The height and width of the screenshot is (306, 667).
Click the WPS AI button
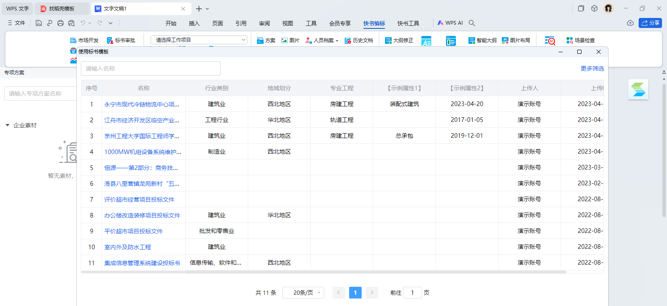pyautogui.click(x=450, y=23)
